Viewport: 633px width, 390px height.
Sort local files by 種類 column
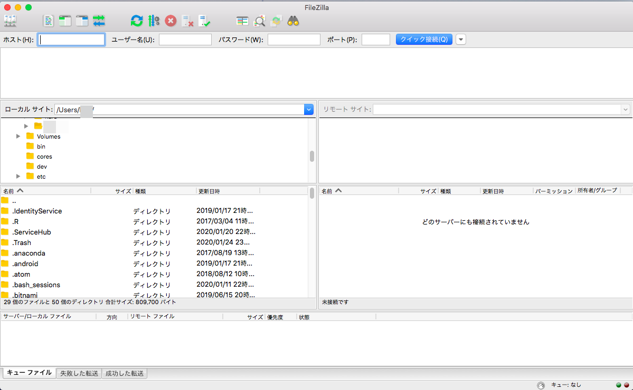[x=164, y=191]
